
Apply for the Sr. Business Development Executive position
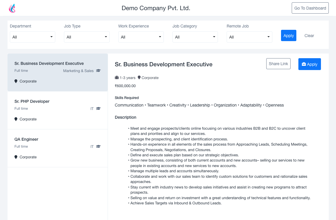tap(309, 64)
